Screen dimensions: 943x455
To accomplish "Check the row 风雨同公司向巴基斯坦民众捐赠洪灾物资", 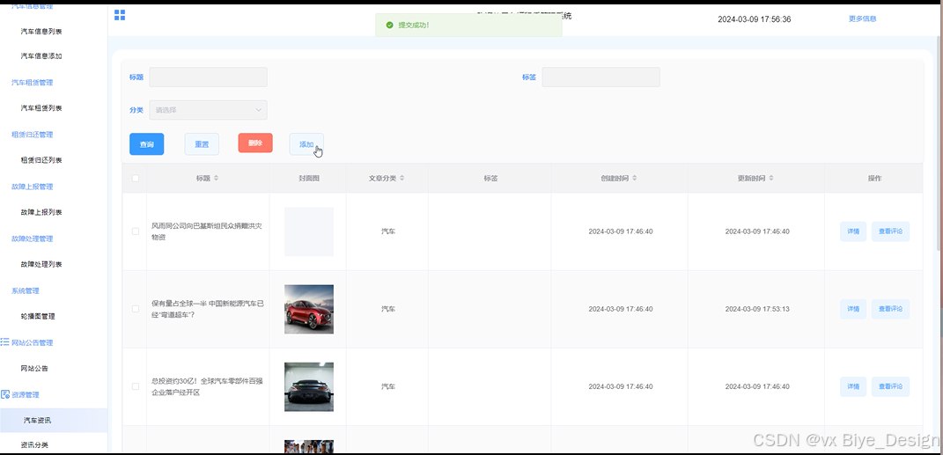I will coord(136,231).
